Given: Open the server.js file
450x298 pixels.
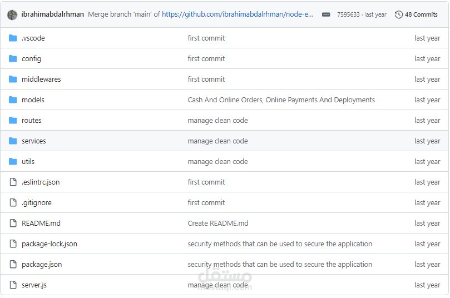Looking at the screenshot, I should (x=34, y=285).
